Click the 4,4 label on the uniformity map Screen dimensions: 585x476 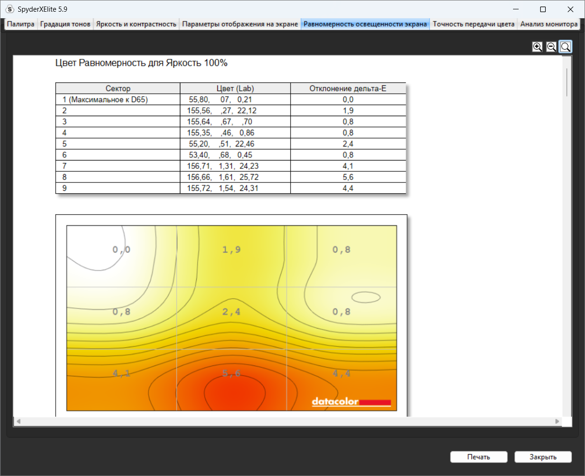342,373
